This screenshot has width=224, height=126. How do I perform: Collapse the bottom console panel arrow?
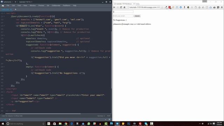106,120
